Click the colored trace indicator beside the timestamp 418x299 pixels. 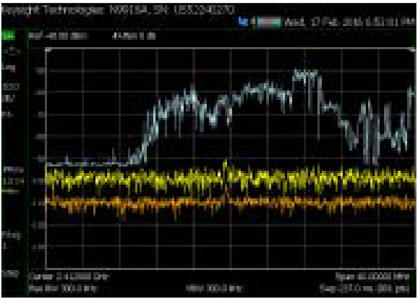click(268, 22)
